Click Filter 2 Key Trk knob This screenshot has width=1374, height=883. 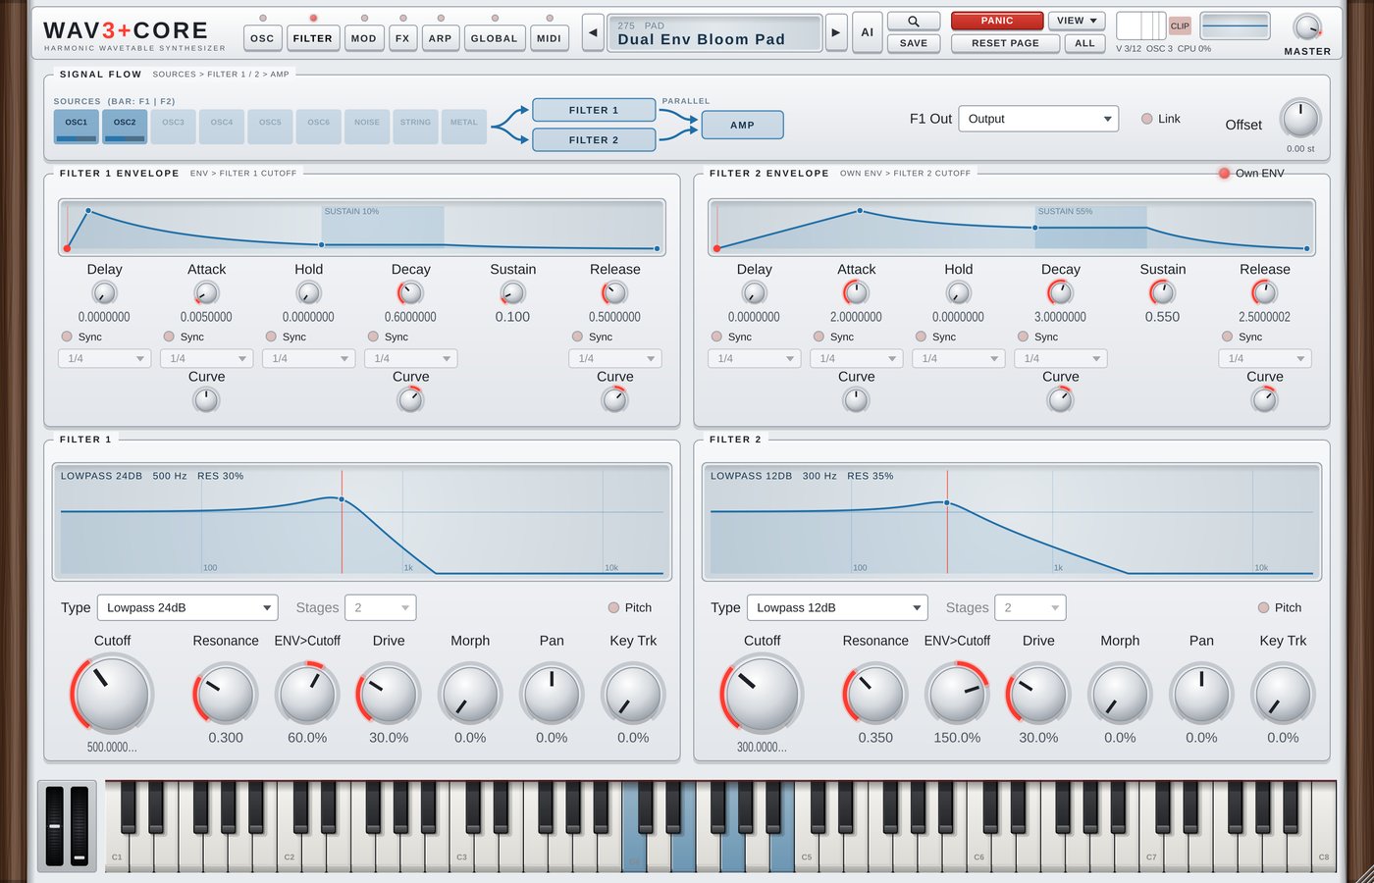tap(1283, 695)
